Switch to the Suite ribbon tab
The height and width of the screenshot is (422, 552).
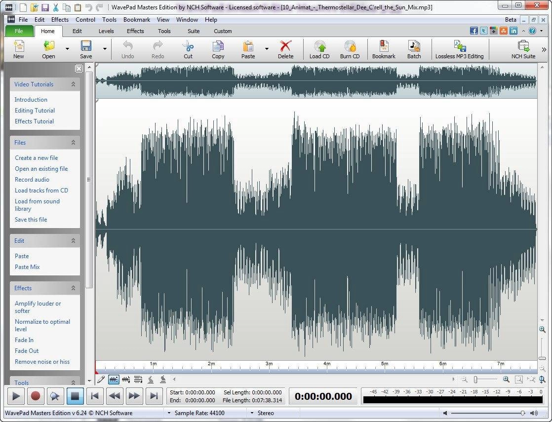(194, 31)
